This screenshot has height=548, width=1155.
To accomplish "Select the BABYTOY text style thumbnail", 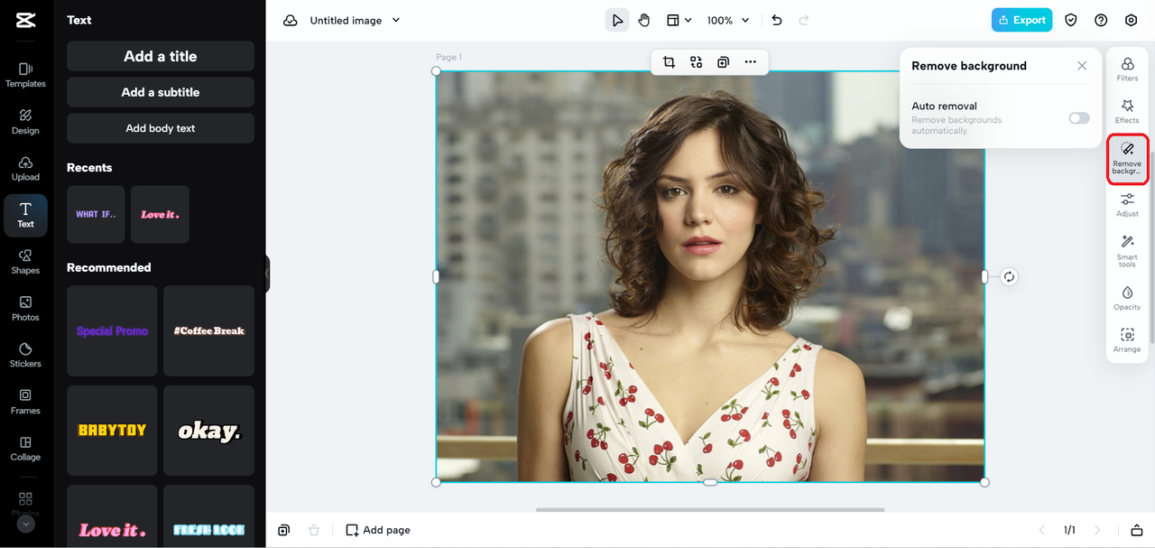I will point(112,431).
